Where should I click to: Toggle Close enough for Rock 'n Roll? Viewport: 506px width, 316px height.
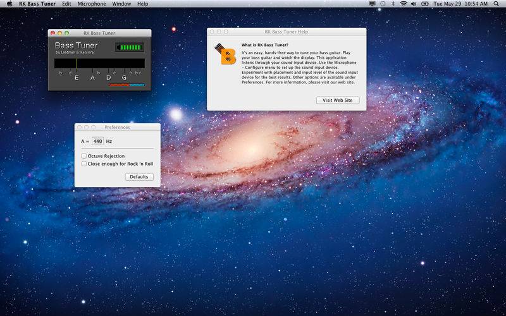tap(84, 164)
